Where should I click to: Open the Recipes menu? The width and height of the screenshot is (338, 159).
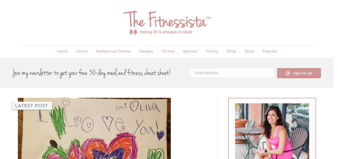click(x=146, y=51)
